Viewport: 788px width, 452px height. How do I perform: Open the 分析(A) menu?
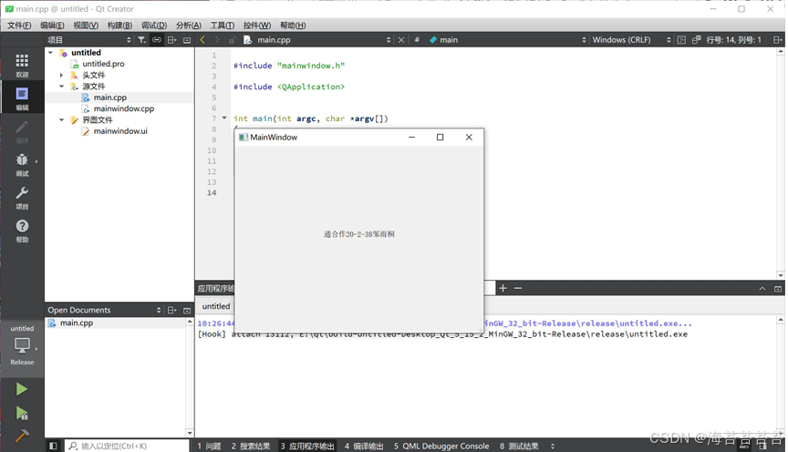(189, 26)
